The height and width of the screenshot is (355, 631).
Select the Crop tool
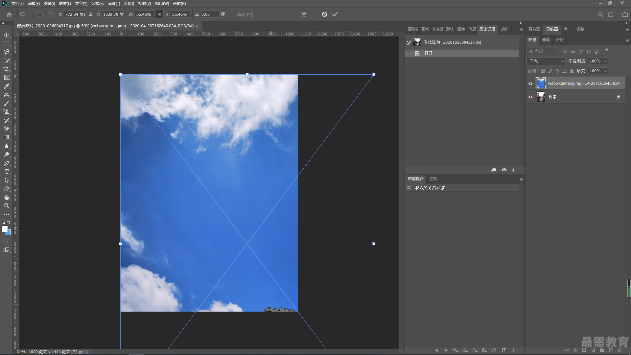point(7,69)
